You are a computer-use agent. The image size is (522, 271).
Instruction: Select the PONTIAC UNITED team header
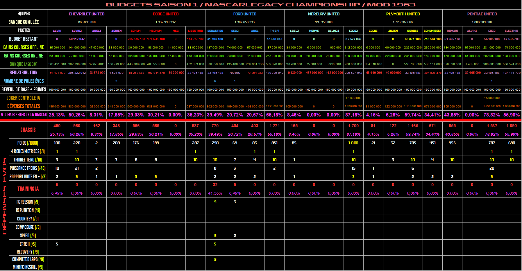[482, 14]
